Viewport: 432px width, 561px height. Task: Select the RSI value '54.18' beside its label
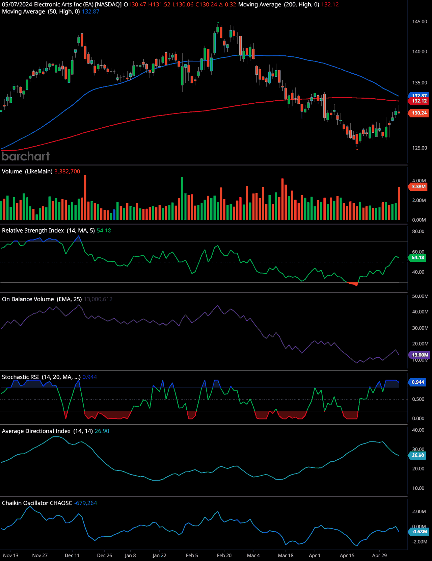click(104, 231)
